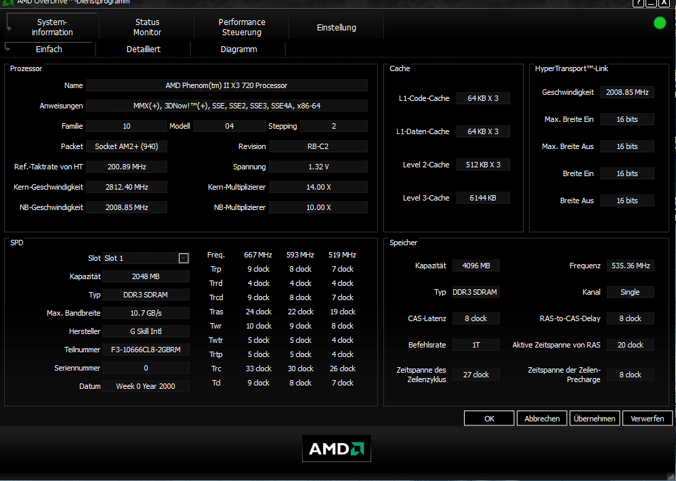
Task: Click the Kern-Multiplizierer value 14.00 X
Action: pos(318,187)
